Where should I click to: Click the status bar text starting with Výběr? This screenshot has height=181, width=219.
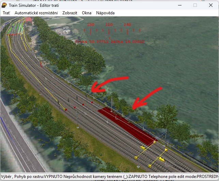click(109, 177)
